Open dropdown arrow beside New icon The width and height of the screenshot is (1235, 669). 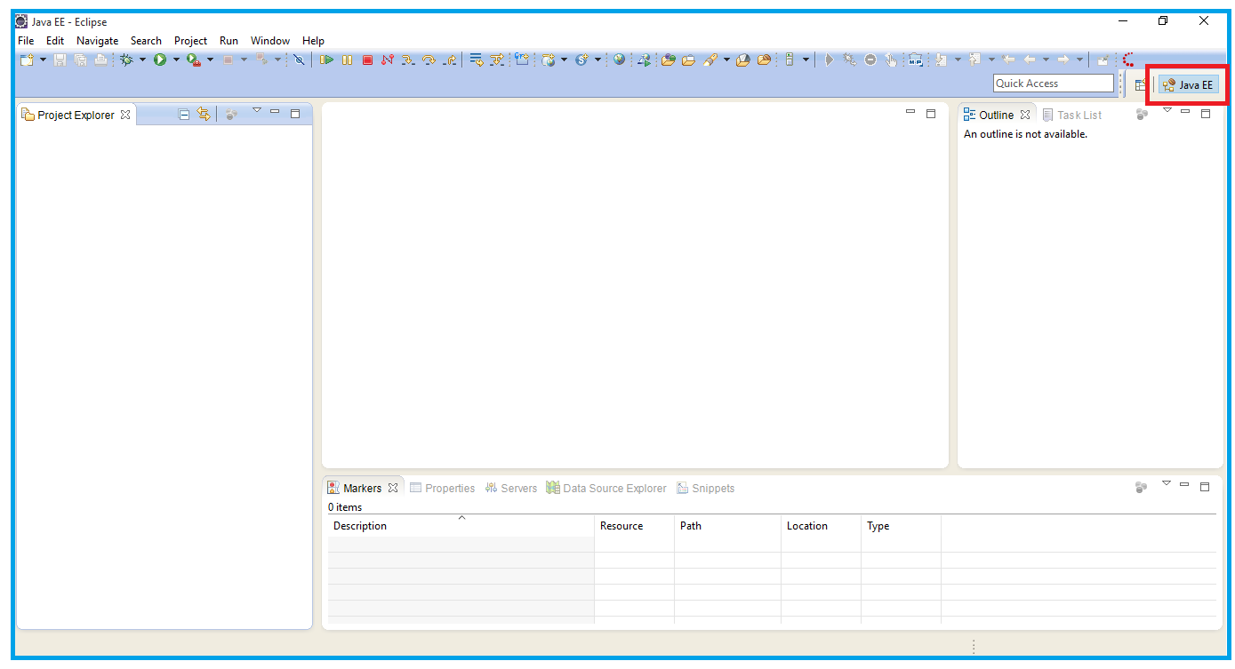tap(43, 60)
